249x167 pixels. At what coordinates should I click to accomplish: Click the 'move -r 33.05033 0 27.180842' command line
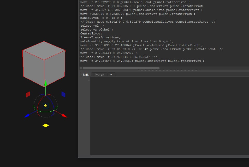click(141, 45)
